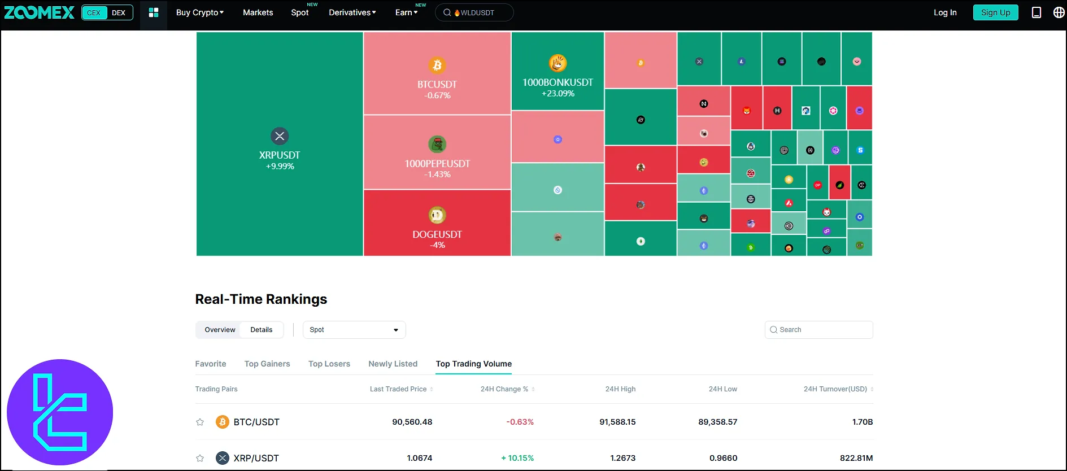The width and height of the screenshot is (1067, 471).
Task: Select the Polygon heatmap tile
Action: (x=826, y=229)
